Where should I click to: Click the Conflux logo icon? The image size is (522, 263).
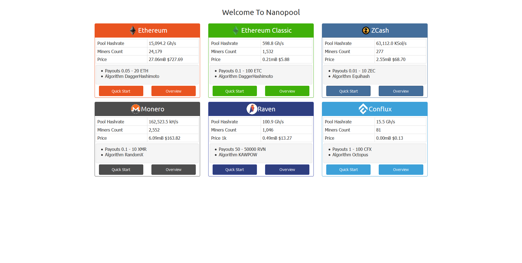[x=363, y=109]
